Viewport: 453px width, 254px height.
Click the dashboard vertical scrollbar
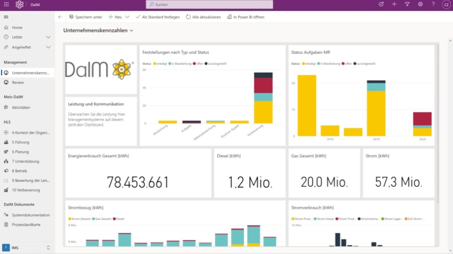[438, 123]
